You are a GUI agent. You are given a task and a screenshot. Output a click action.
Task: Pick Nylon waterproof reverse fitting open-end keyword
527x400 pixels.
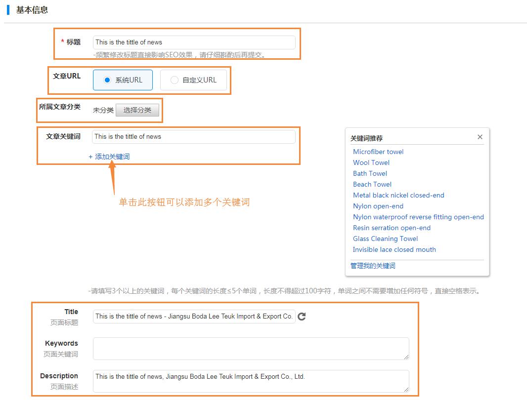pyautogui.click(x=418, y=217)
